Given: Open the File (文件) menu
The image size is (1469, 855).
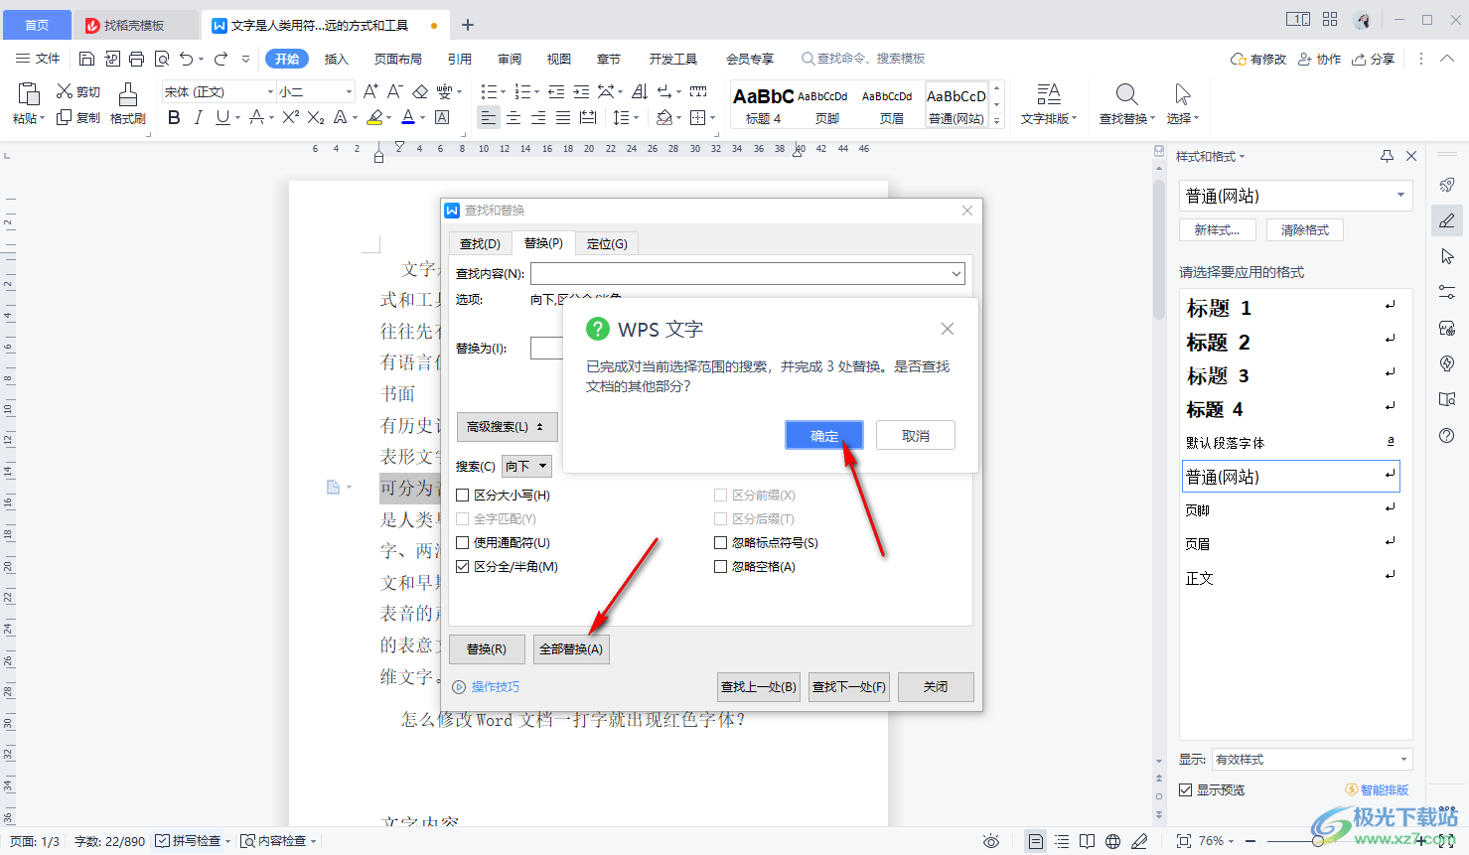Looking at the screenshot, I should 39,59.
